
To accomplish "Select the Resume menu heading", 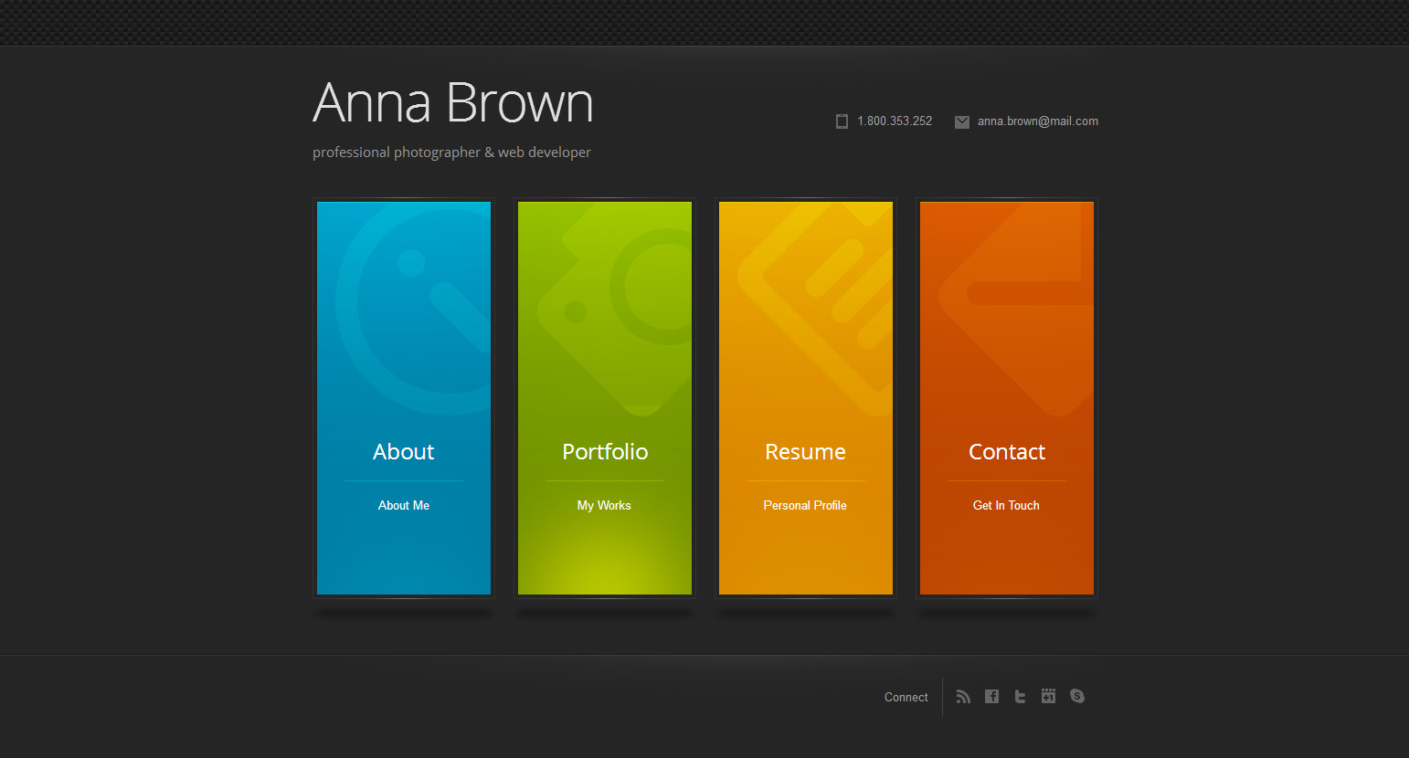I will 805,452.
